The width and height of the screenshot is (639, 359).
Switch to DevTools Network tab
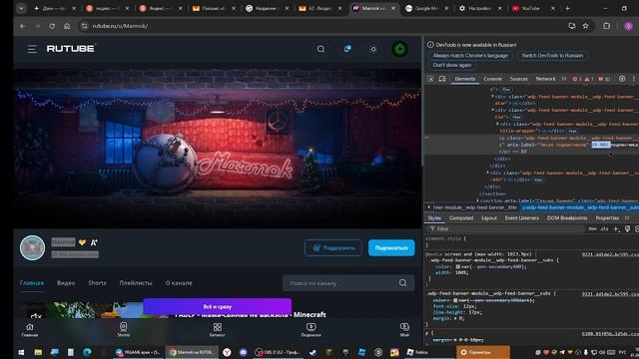pos(545,79)
